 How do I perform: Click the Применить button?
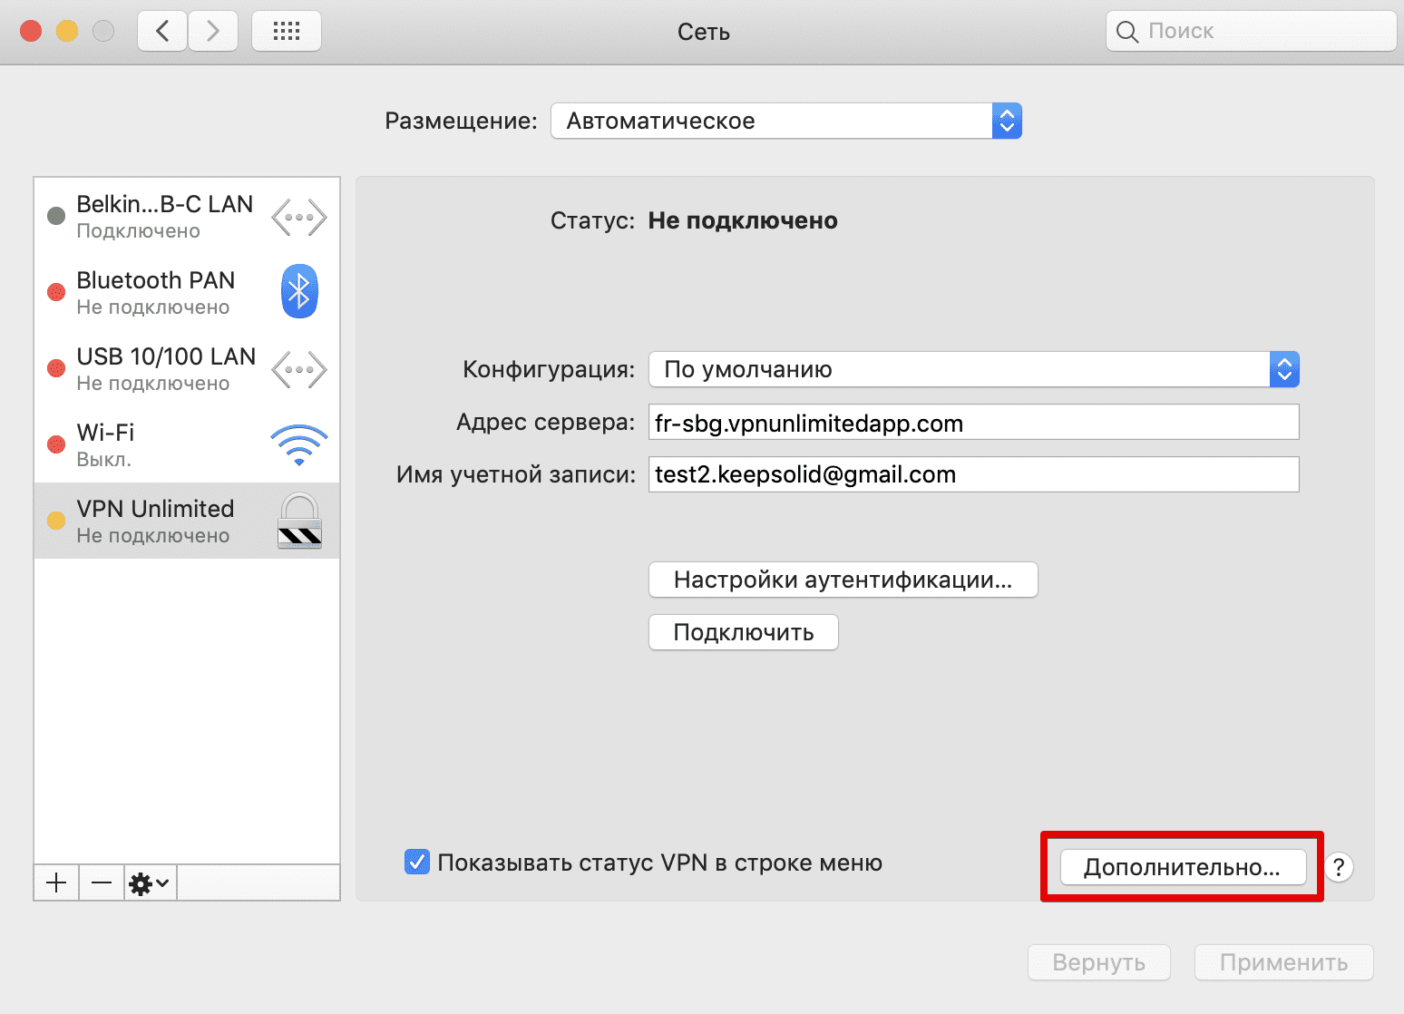click(1283, 962)
